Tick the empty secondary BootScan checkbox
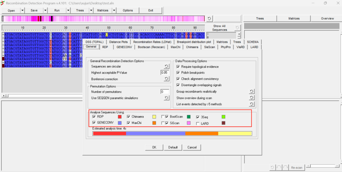Screen dimensions: 342x172 pyautogui.click(x=163, y=117)
